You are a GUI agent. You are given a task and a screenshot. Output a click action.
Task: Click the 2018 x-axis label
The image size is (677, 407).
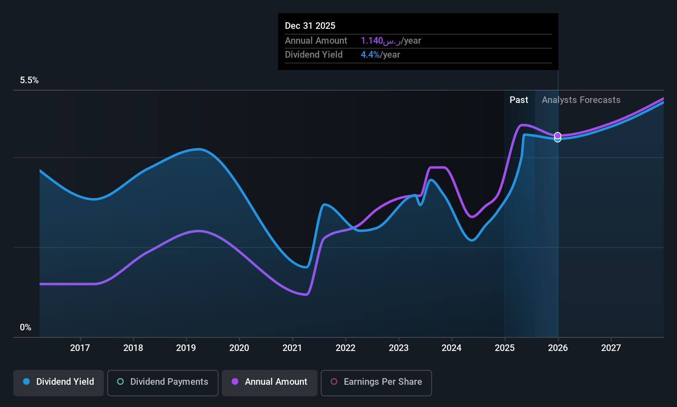click(x=133, y=348)
